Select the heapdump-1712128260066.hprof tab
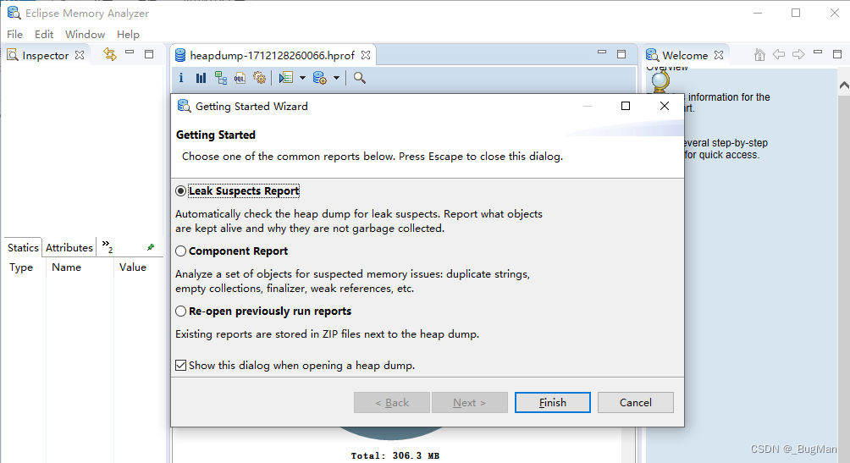Screen dimensions: 850x463 (272, 55)
